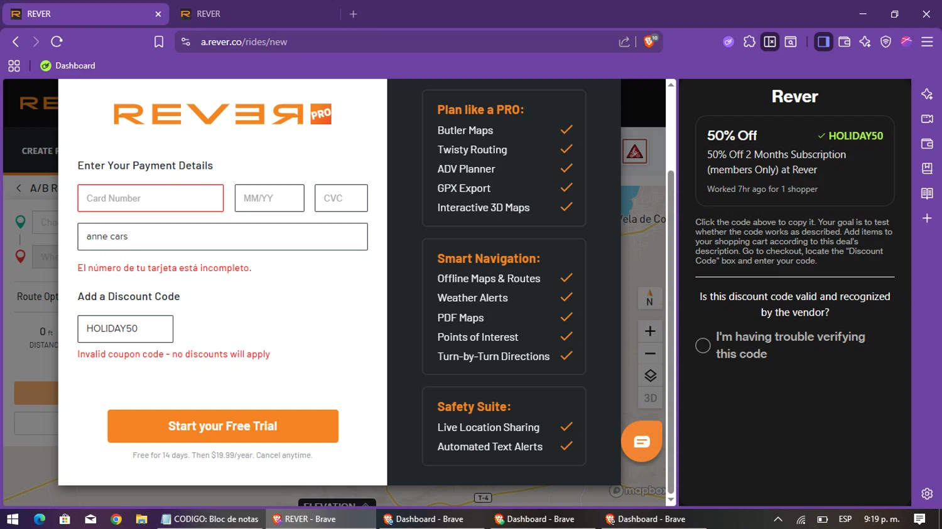Open Brave Shields lion icon
This screenshot has height=529, width=942.
tap(649, 41)
